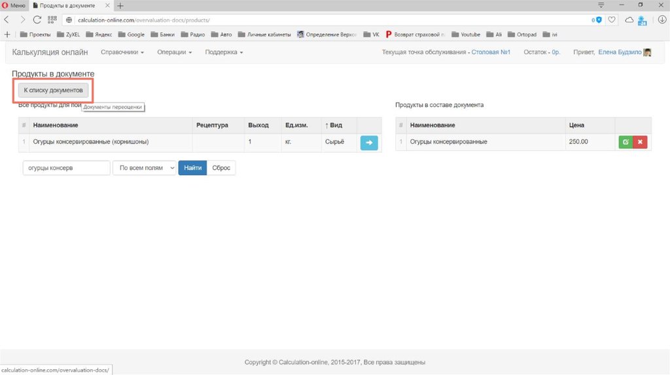Open the Opera Меню button
670x375 pixels.
[x=14, y=5]
